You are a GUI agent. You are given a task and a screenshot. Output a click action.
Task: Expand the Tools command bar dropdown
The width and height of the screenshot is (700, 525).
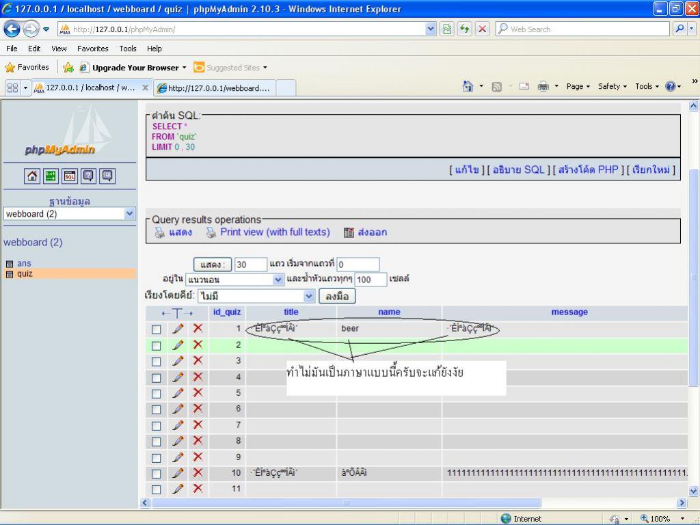coord(647,86)
